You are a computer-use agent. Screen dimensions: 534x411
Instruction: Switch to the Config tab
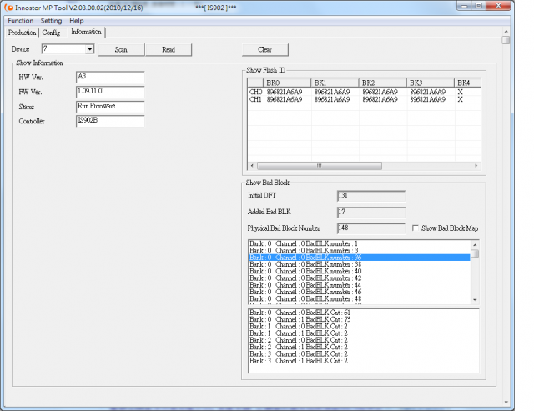click(x=51, y=33)
